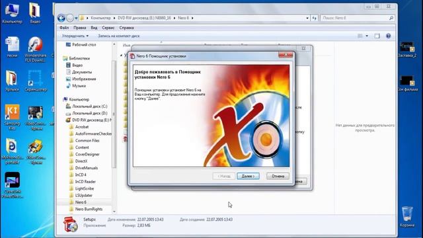Open the change view dropdown arrow
Viewport: 423px width, 238px height.
click(367, 36)
